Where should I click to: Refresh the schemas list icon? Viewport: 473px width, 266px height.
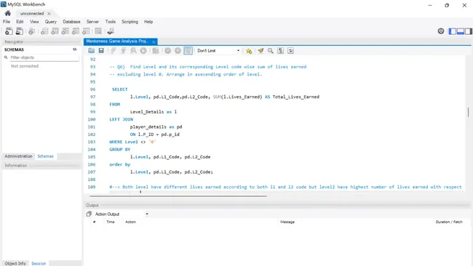pyautogui.click(x=74, y=49)
